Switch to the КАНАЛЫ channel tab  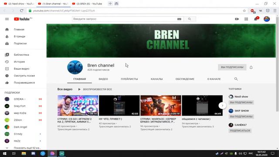[x=157, y=79]
